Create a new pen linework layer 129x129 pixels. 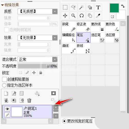tap(14, 93)
